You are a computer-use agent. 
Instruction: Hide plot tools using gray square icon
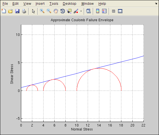point(113,11)
